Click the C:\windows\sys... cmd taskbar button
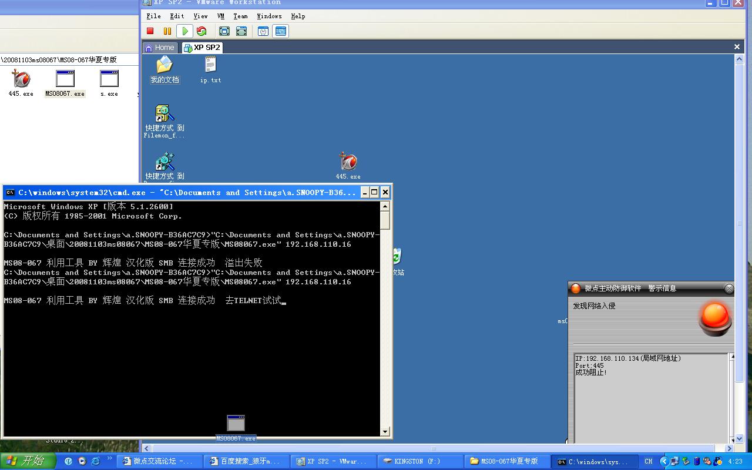This screenshot has height=470, width=752. point(595,461)
